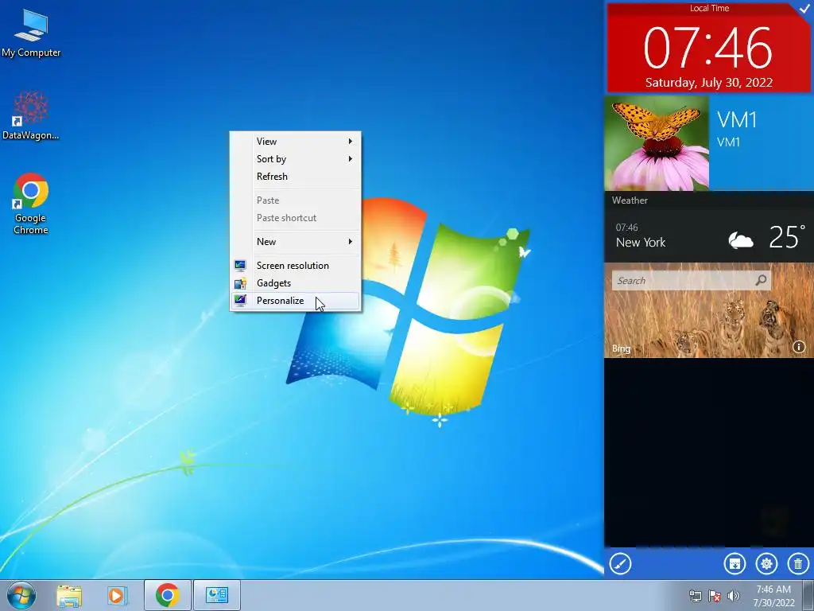Click the Weather tile header
The width and height of the screenshot is (814, 611).
tap(630, 200)
